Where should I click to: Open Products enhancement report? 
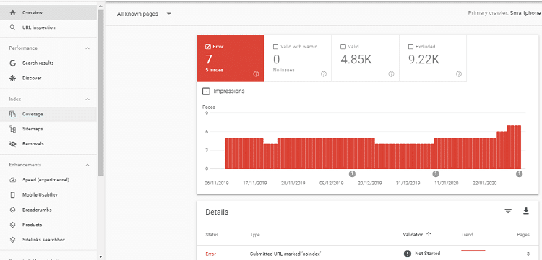48,225
